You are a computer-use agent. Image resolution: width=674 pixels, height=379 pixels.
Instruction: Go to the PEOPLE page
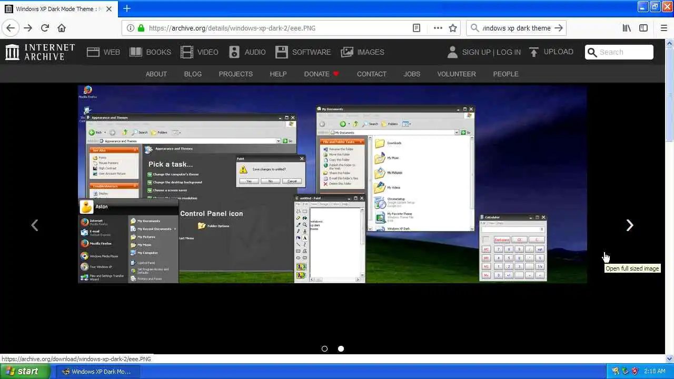click(506, 74)
